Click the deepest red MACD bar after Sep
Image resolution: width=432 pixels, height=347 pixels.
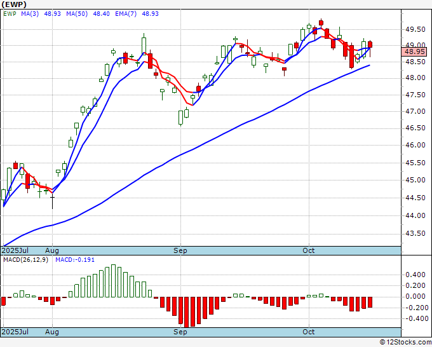[x=187, y=312]
